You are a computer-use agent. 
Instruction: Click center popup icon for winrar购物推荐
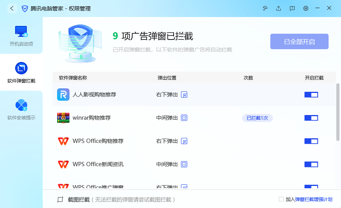coord(184,118)
